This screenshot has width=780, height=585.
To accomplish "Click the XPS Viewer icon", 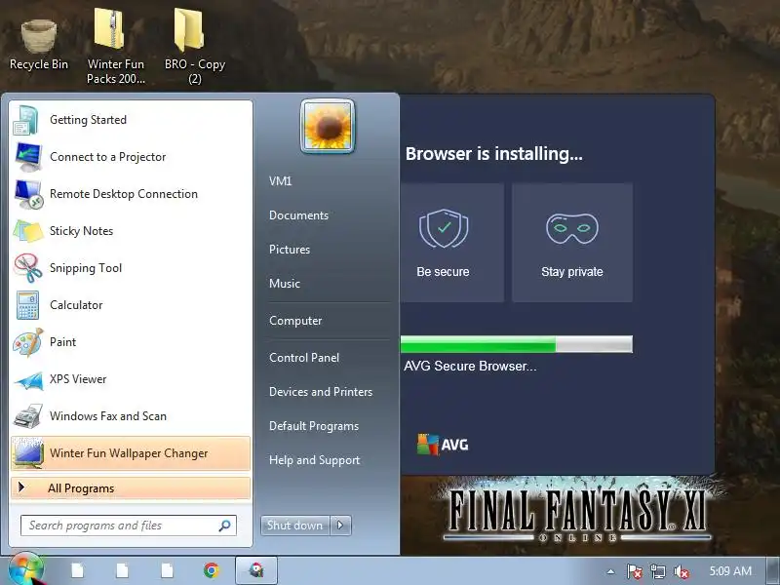I will click(28, 380).
